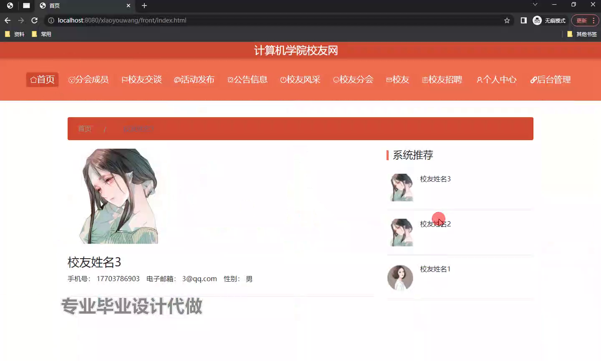Click the 计算机学院校友网 site title
The height and width of the screenshot is (361, 601).
pos(296,51)
